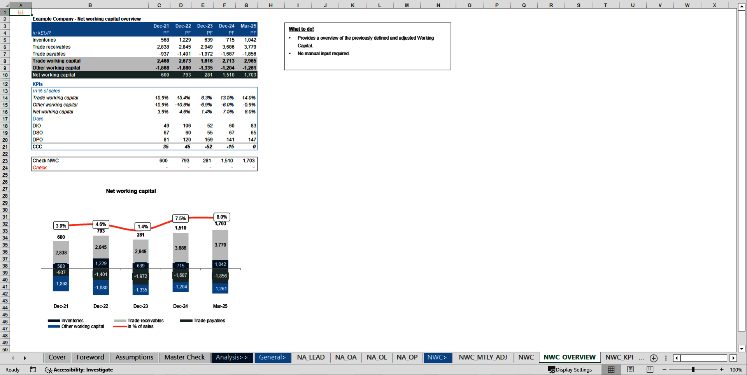Zoom out using the minus icon

click(x=665, y=370)
